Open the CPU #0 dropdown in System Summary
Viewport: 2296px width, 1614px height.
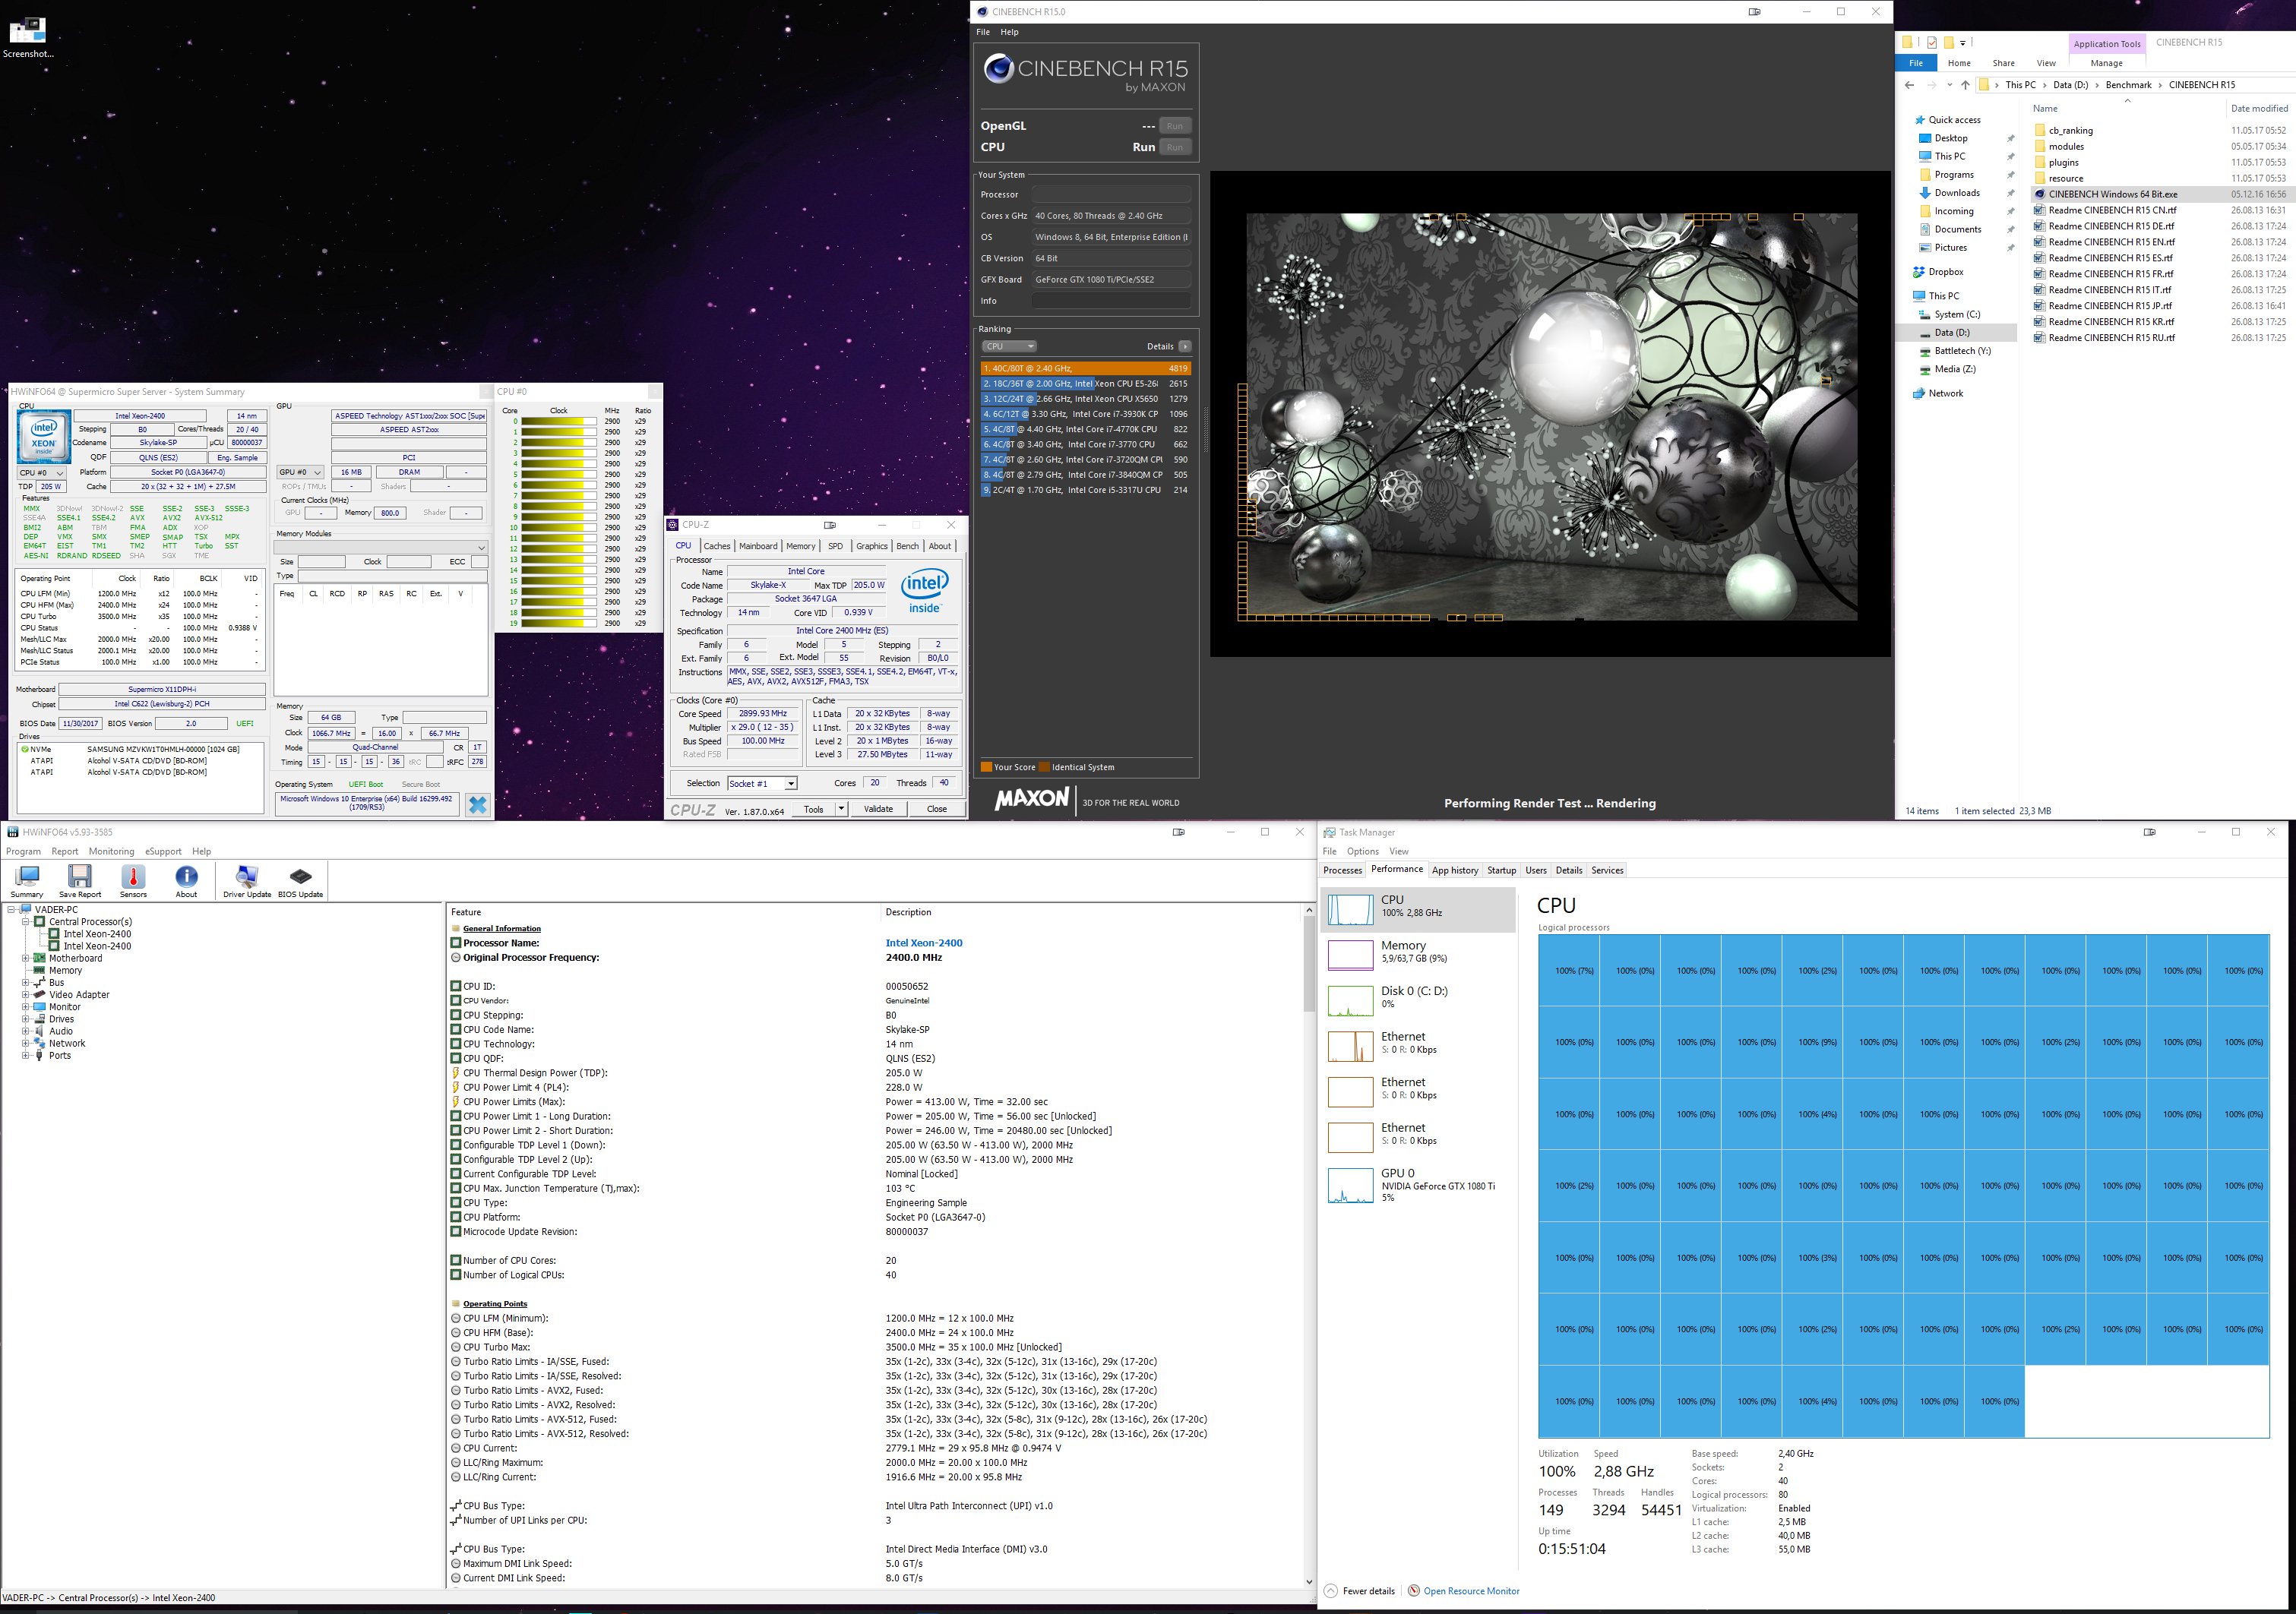[42, 473]
